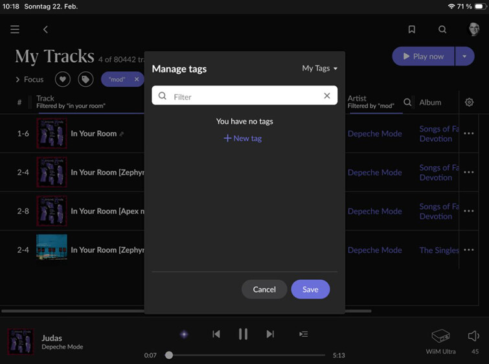Open the play queue icon
Viewport: 489px width, 364px height.
pyautogui.click(x=303, y=334)
